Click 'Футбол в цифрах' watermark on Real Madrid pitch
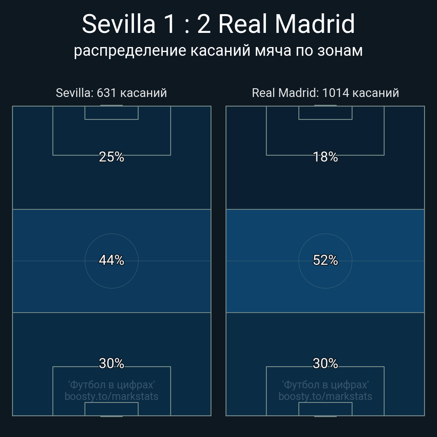The image size is (437, 437). pyautogui.click(x=325, y=385)
